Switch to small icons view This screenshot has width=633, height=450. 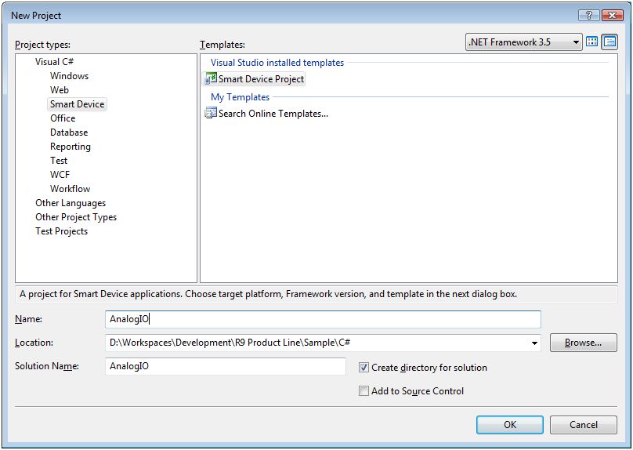609,42
